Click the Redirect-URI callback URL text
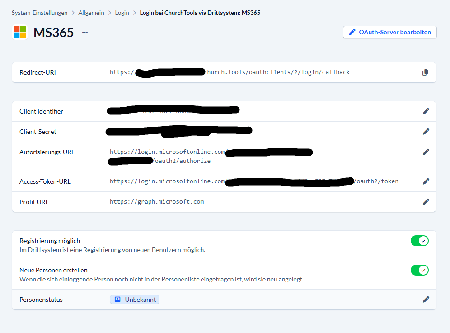The height and width of the screenshot is (333, 450). (x=277, y=72)
